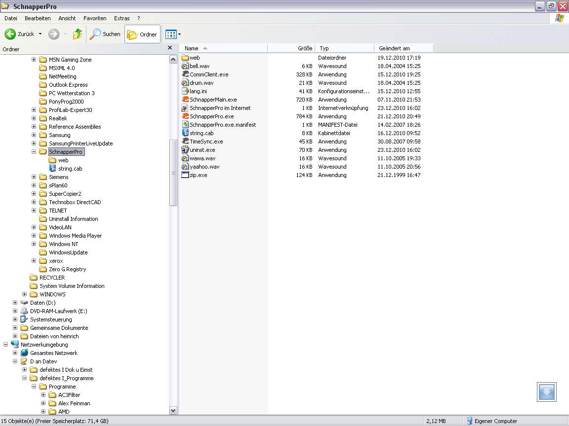Expand the WINDOWS folder node
The width and height of the screenshot is (569, 426).
tap(25, 294)
